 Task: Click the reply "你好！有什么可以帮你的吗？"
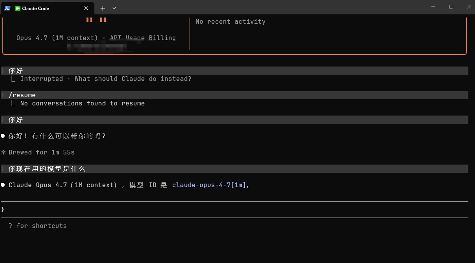coord(57,136)
